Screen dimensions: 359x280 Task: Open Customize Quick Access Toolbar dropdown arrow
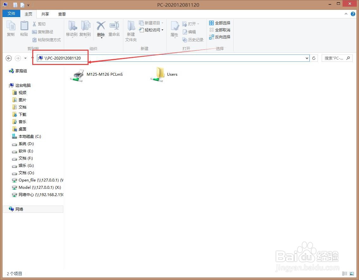[x=28, y=5]
